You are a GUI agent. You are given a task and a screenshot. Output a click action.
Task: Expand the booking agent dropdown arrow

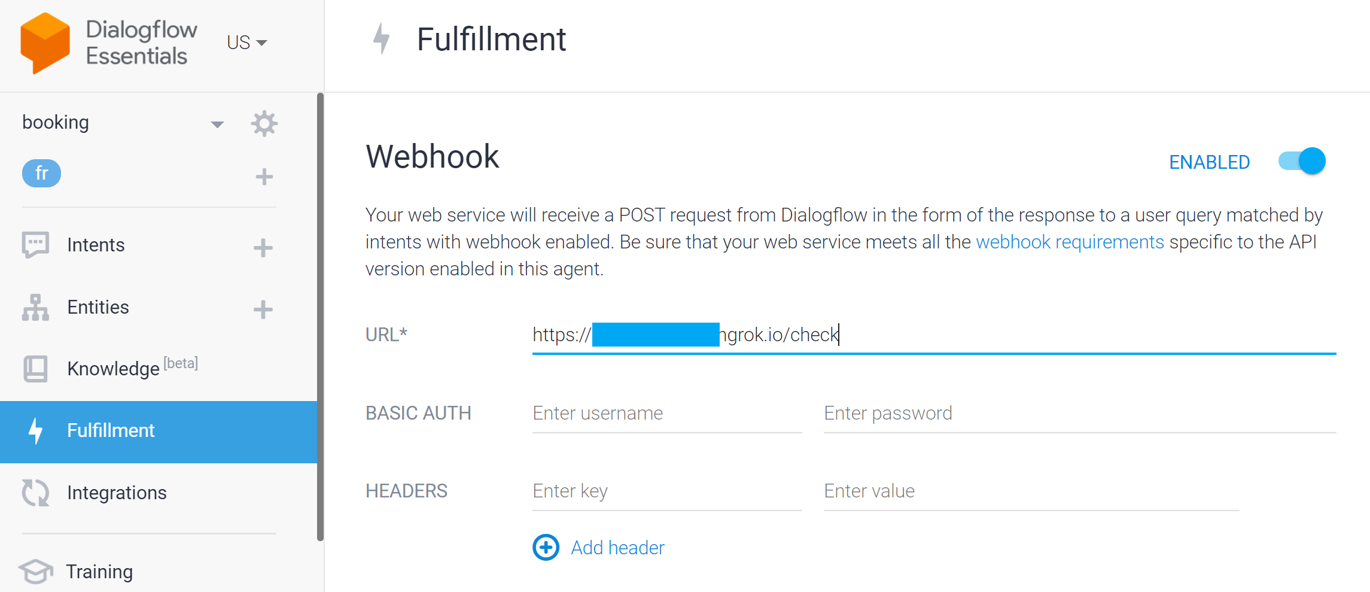tap(217, 125)
